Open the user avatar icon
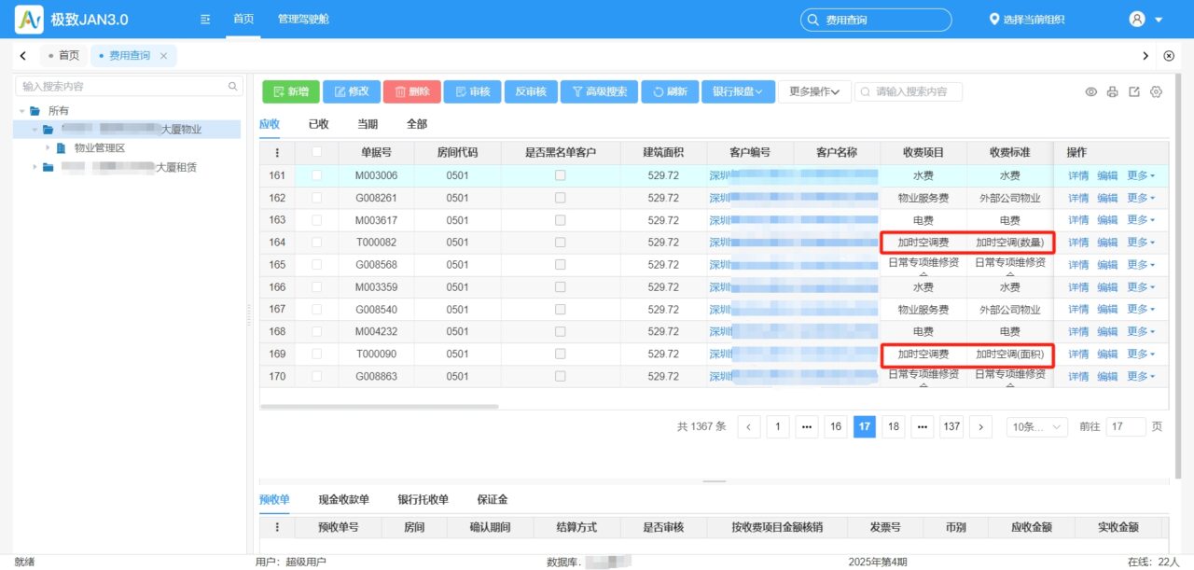Viewport: 1194px width, 570px height. [1137, 19]
